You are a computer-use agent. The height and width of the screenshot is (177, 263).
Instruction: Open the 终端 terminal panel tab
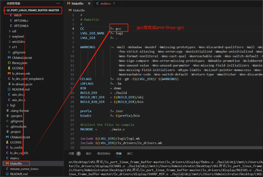119,154
